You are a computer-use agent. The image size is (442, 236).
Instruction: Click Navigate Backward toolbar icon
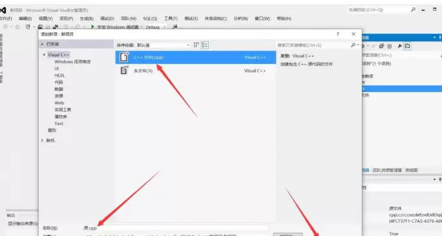coord(5,27)
